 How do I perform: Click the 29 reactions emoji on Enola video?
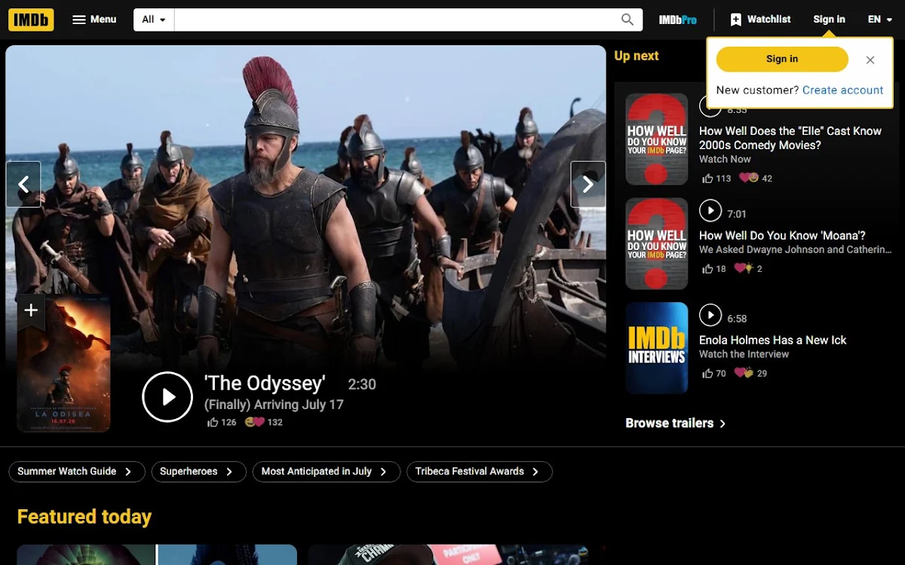(744, 374)
